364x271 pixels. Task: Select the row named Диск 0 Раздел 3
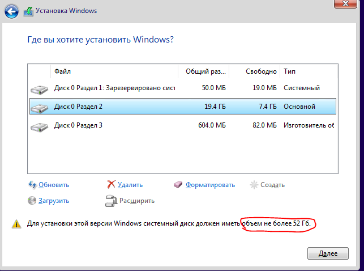(x=183, y=125)
